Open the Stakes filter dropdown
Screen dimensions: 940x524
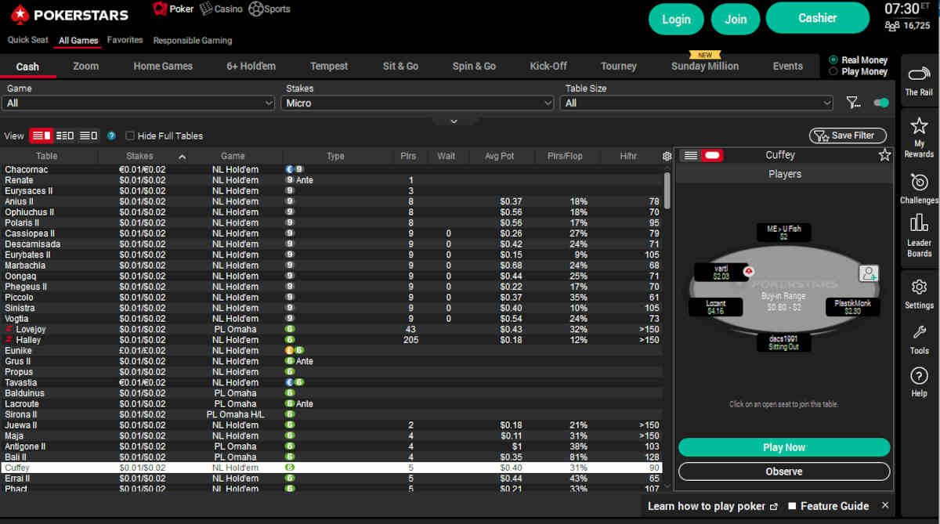[418, 103]
